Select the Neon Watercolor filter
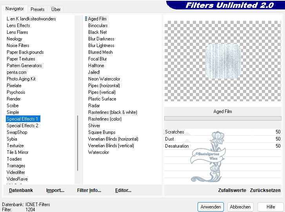285x212 pixels. 104,79
